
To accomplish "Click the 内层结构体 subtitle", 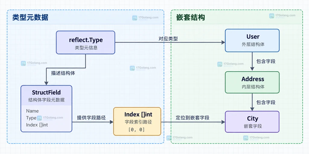I will 253,87.
